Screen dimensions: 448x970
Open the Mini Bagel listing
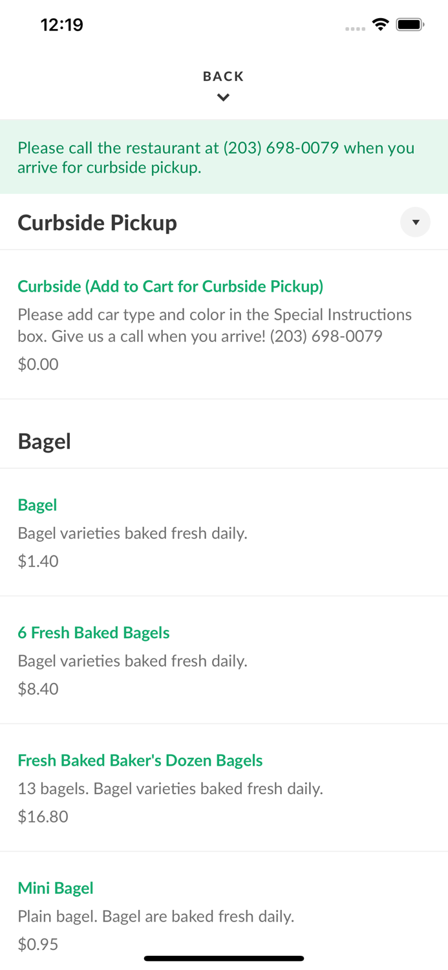tap(56, 888)
